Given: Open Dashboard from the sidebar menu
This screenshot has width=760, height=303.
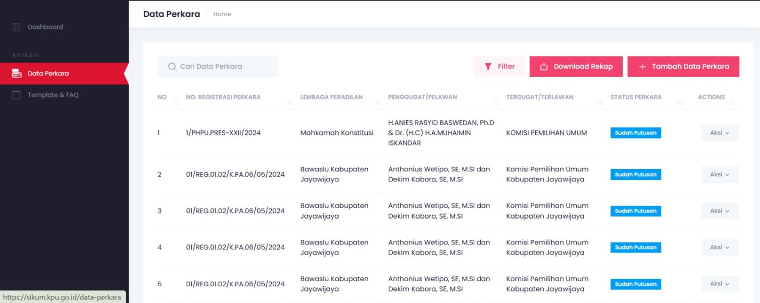Looking at the screenshot, I should [x=45, y=27].
